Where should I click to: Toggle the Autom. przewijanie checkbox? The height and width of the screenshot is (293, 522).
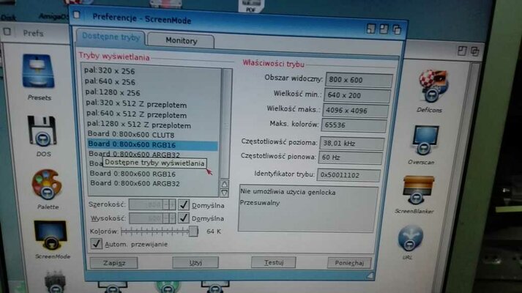(97, 243)
